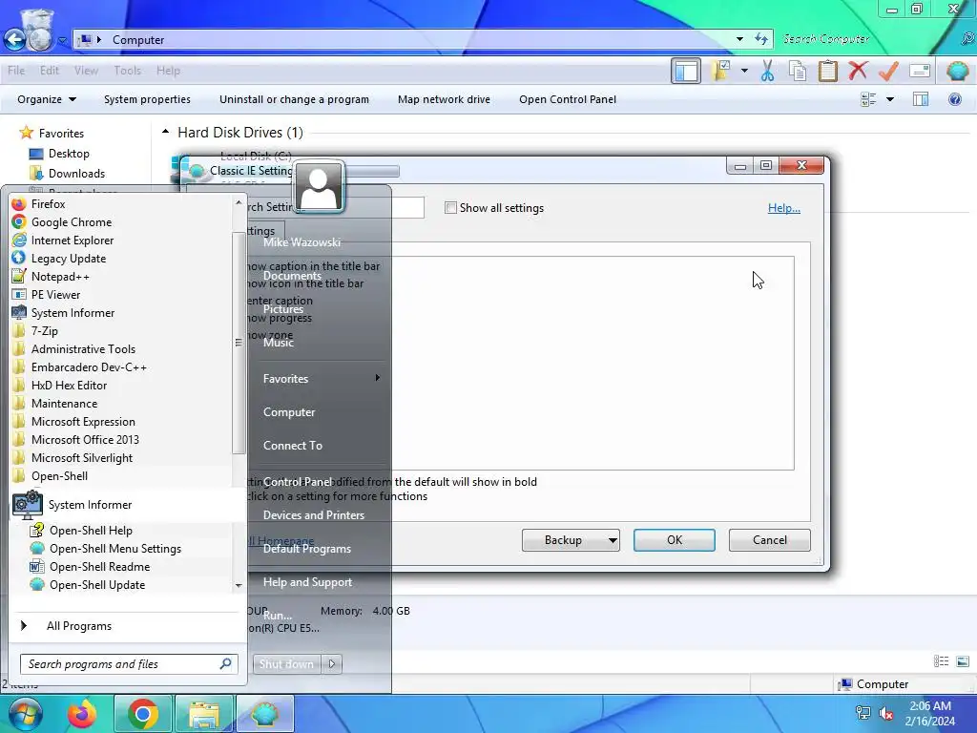Expand Favorites submenu in start menu
977x733 pixels.
(x=321, y=378)
